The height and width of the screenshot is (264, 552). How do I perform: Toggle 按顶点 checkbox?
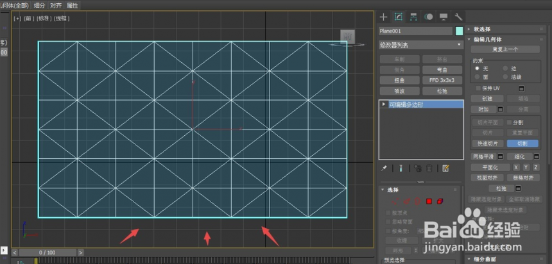pyautogui.click(x=388, y=213)
